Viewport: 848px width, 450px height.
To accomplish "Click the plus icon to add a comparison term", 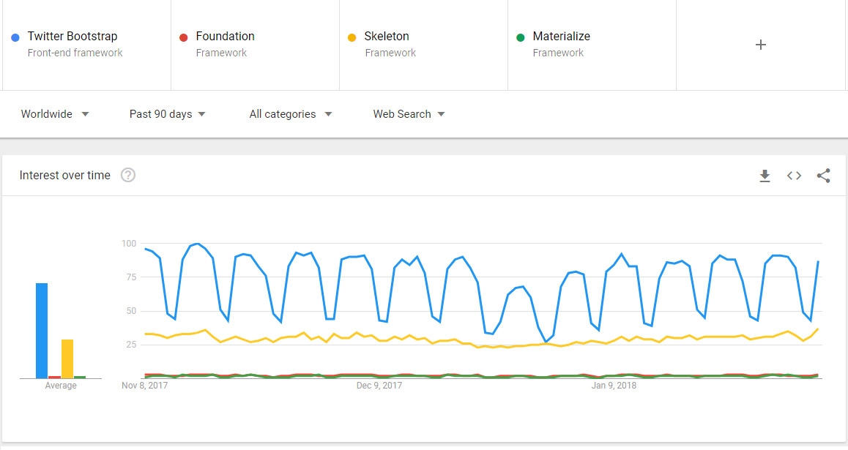I will [760, 45].
